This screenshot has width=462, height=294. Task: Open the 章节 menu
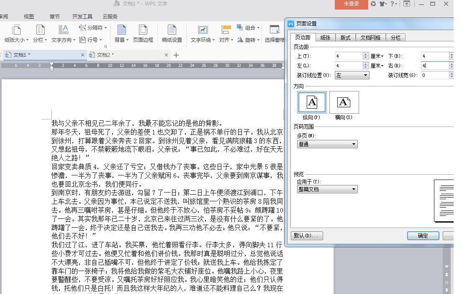(x=55, y=16)
